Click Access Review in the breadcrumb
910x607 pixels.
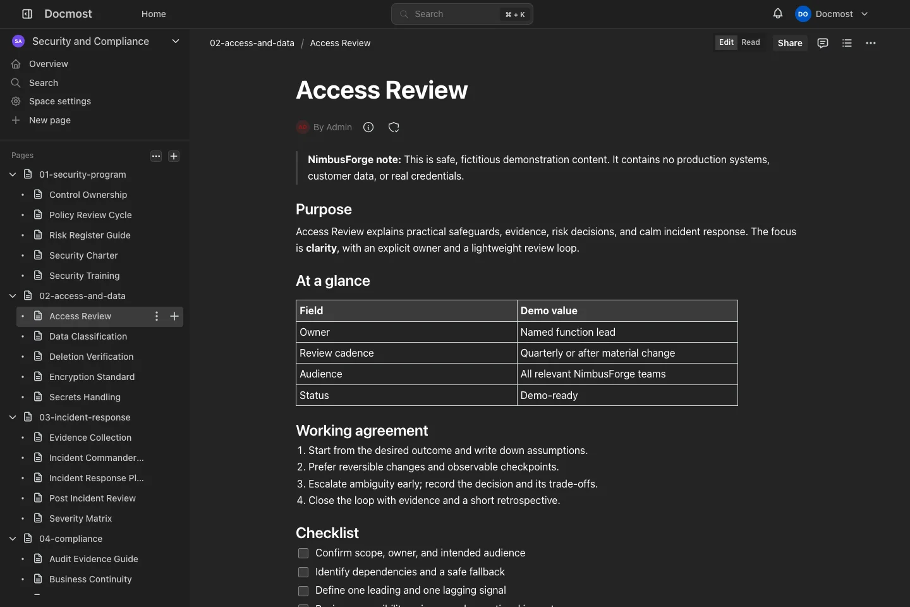340,43
